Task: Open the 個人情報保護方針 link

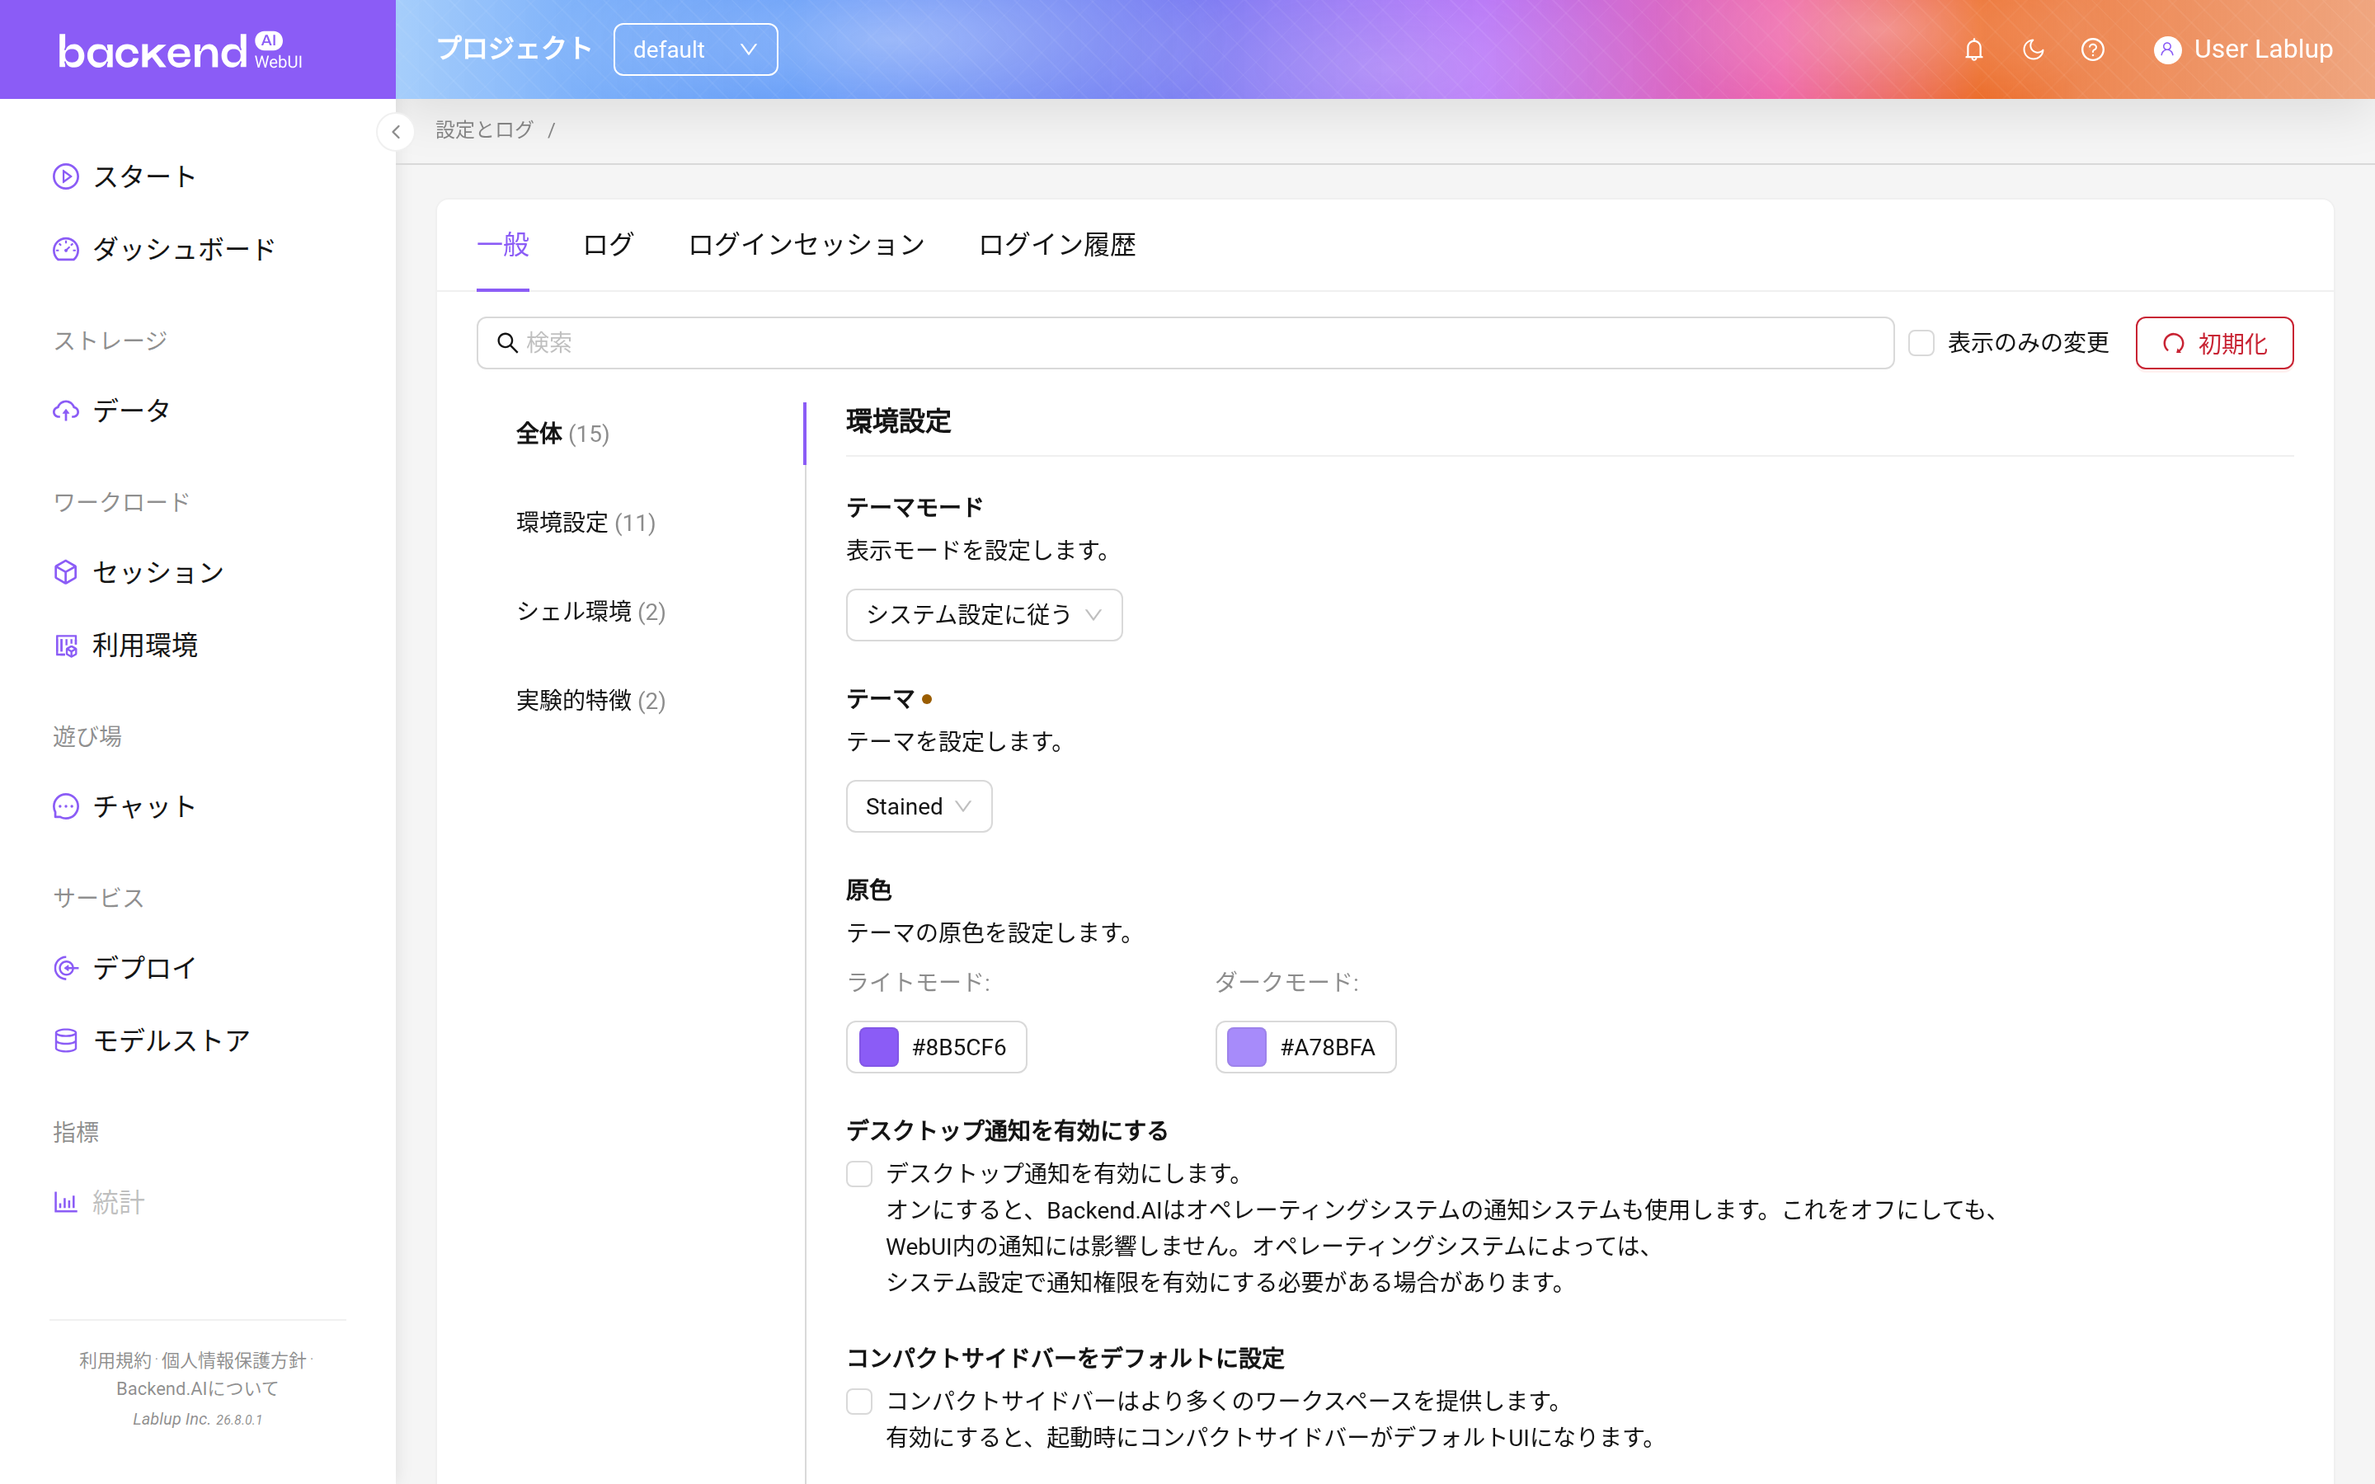Action: (x=233, y=1360)
